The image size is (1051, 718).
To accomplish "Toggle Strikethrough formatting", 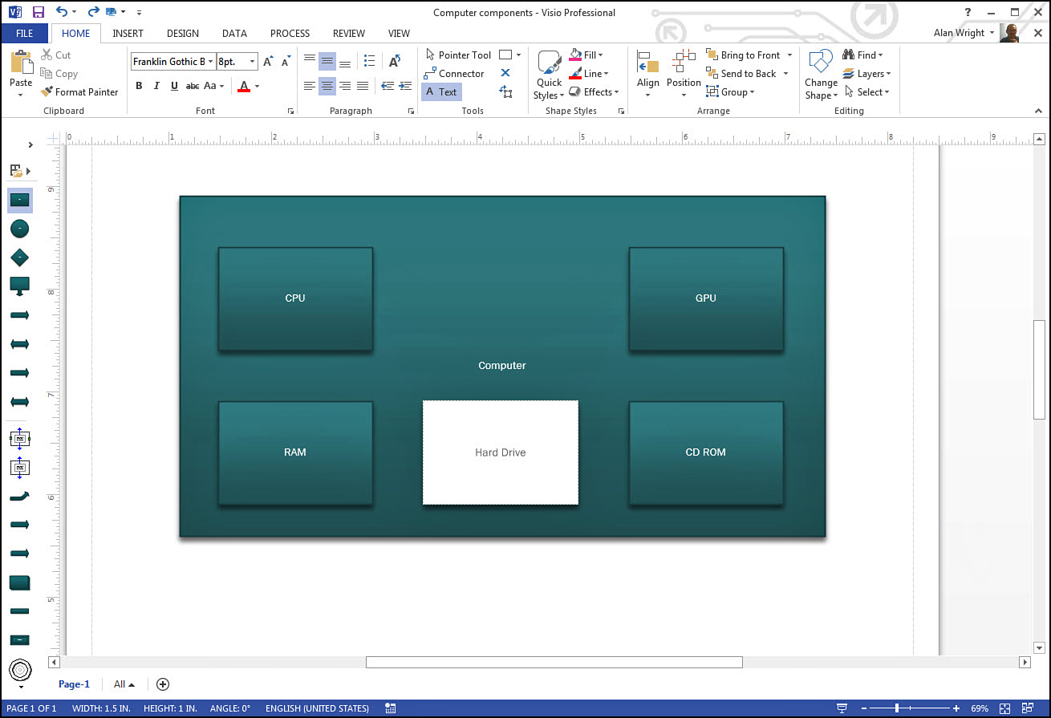I will tap(193, 86).
